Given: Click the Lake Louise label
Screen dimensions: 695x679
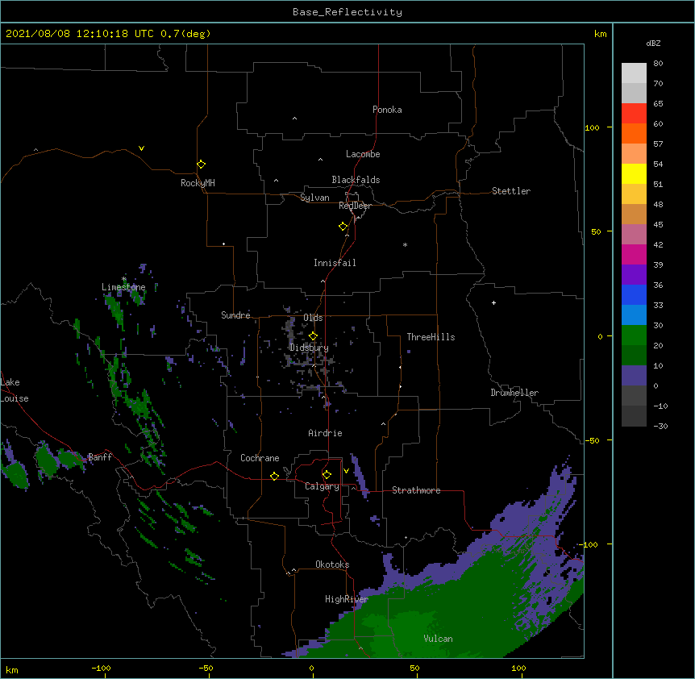Looking at the screenshot, I should [15, 390].
